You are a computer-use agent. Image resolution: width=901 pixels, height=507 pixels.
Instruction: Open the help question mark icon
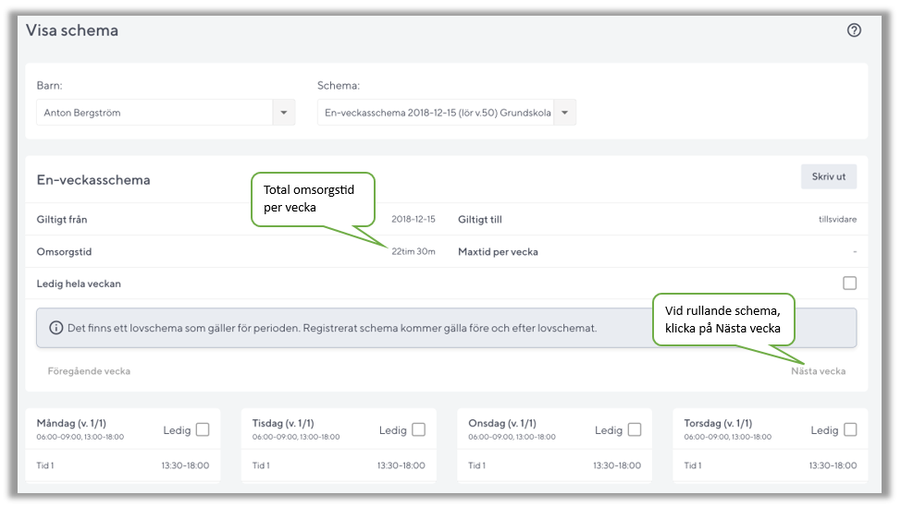(854, 30)
